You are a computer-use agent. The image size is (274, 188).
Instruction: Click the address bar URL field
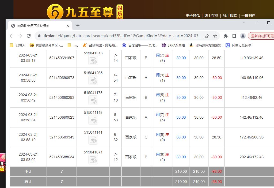[x=120, y=36]
